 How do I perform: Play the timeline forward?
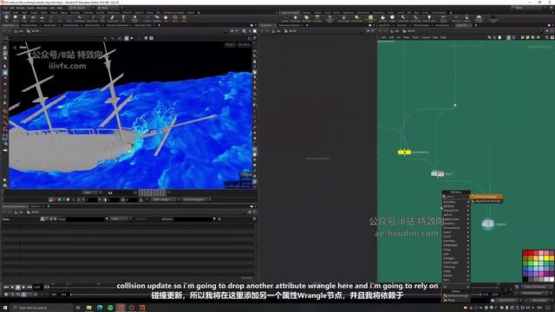click(x=23, y=287)
